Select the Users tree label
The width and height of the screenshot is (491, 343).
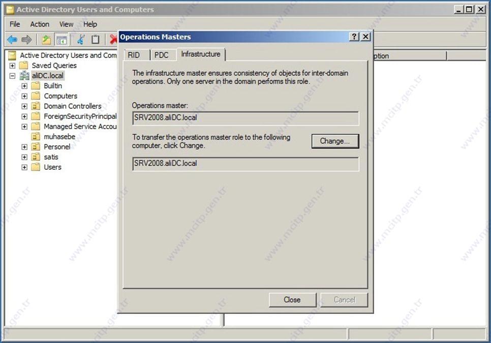tap(53, 167)
